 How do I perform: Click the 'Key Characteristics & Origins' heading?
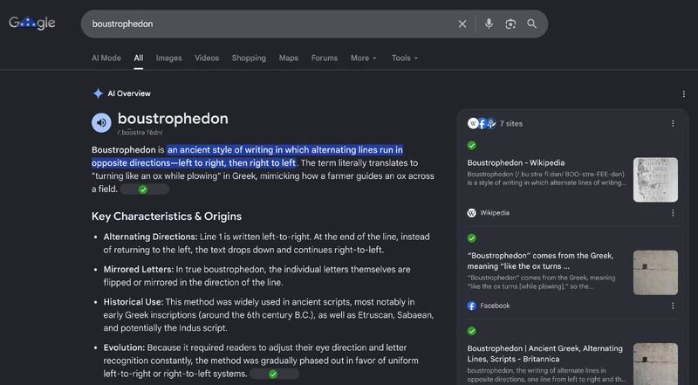[167, 217]
